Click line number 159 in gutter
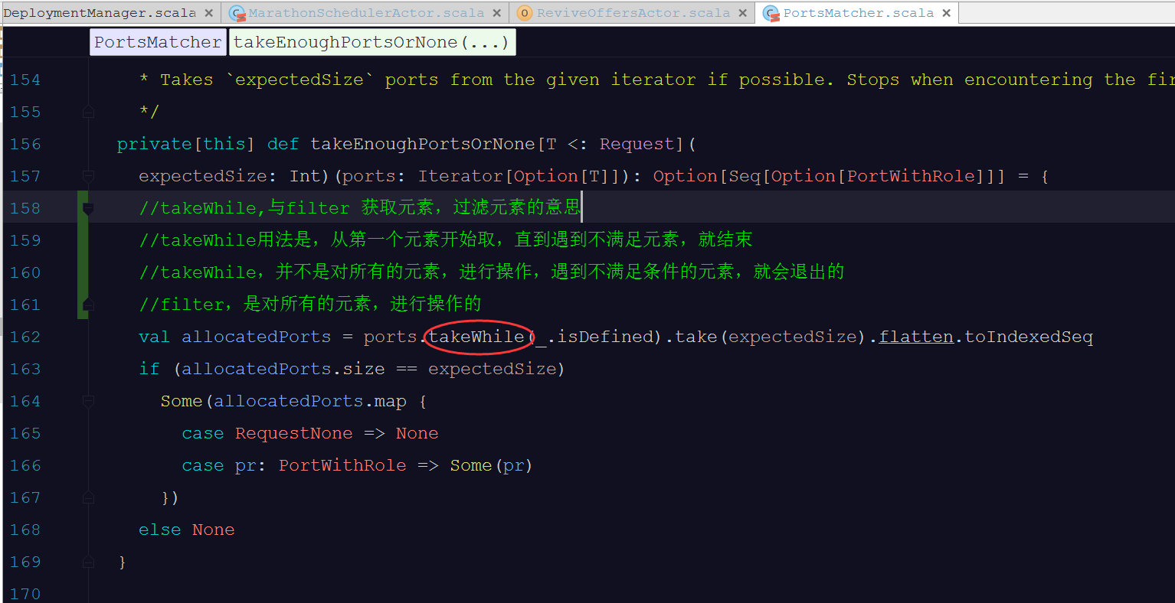Screen dimensions: 1175x603 [25, 240]
